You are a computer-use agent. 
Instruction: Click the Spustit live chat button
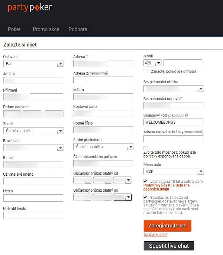tap(169, 246)
